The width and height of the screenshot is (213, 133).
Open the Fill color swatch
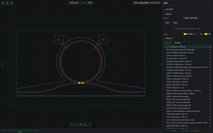pyautogui.click(x=206, y=34)
